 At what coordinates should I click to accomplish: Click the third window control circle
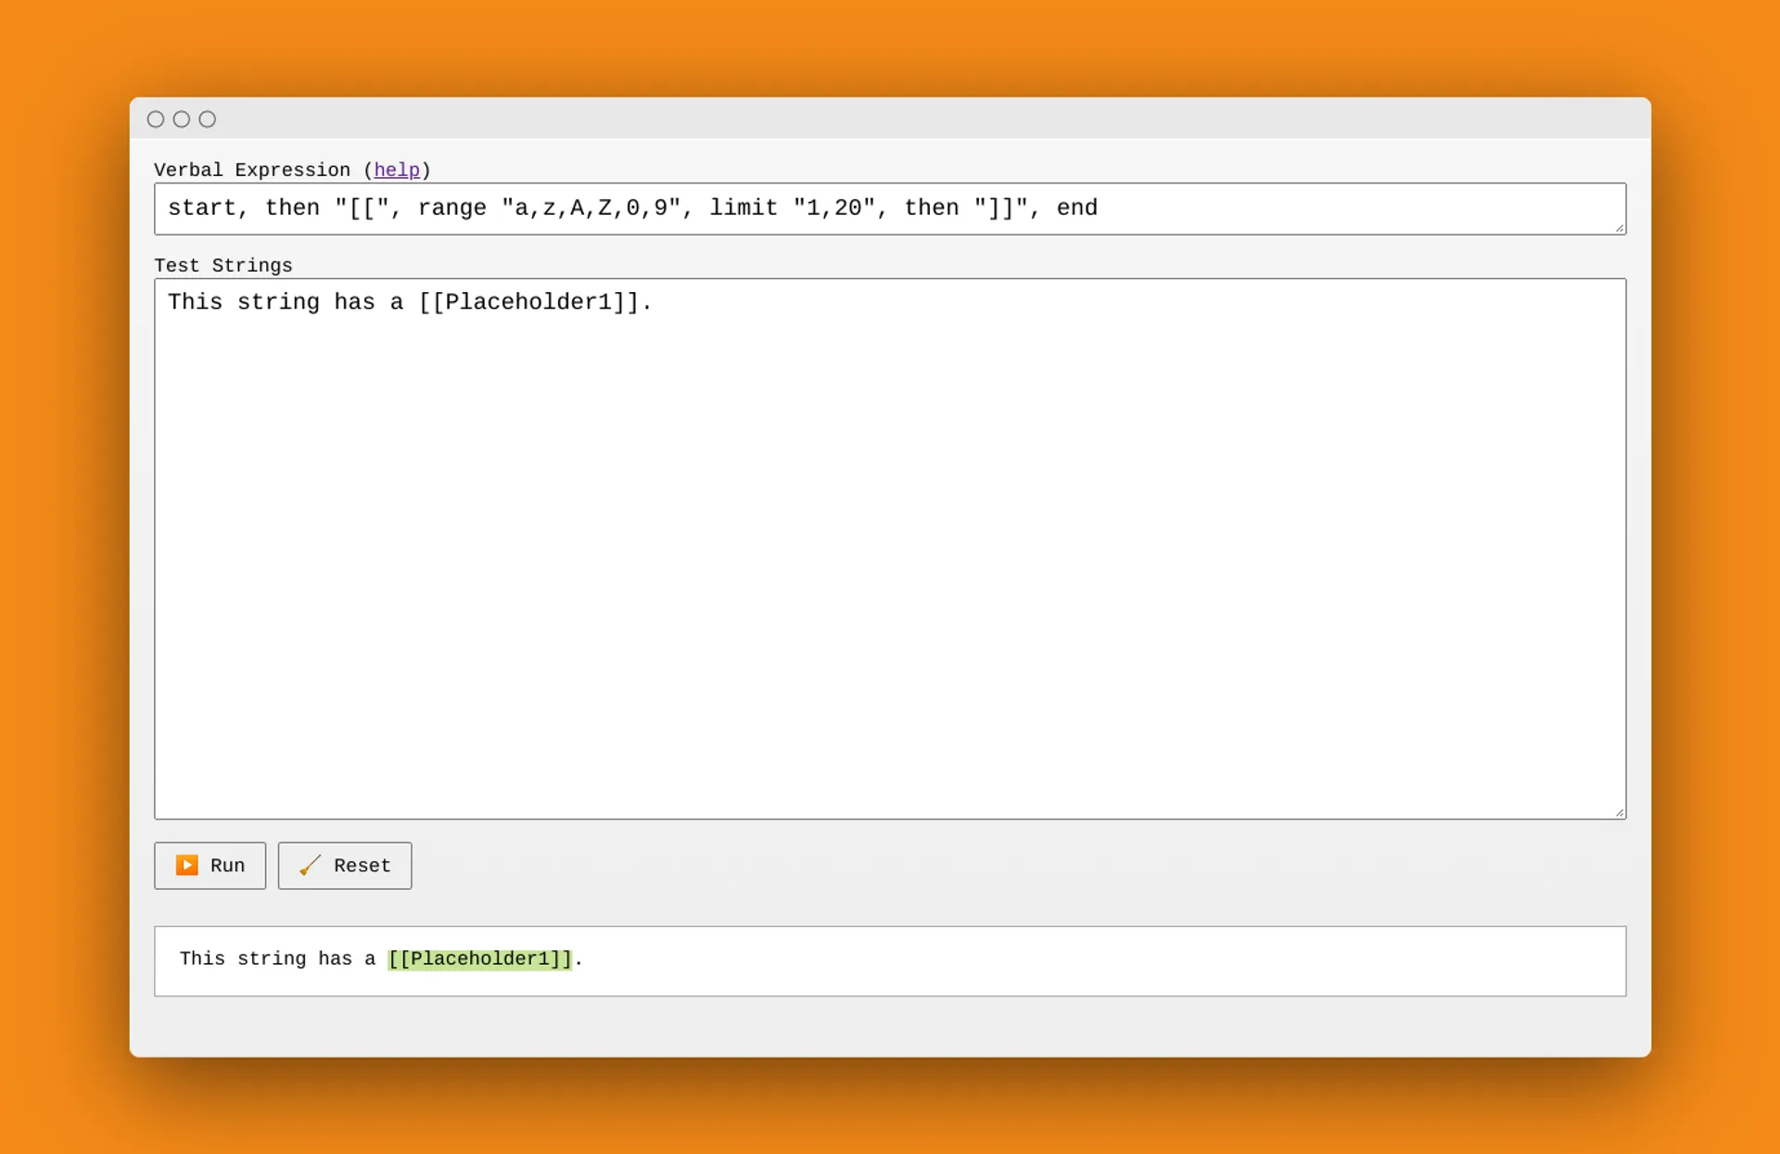(208, 119)
